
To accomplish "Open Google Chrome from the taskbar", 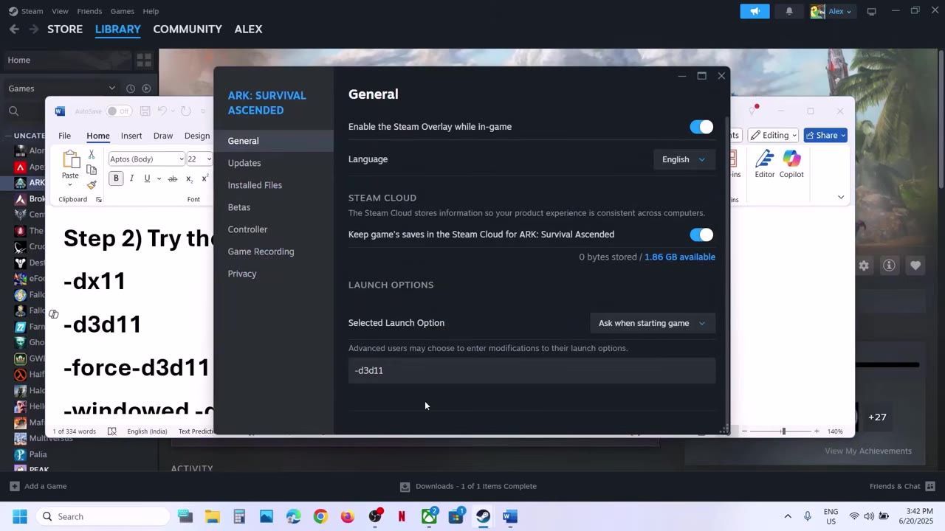I will click(x=320, y=516).
